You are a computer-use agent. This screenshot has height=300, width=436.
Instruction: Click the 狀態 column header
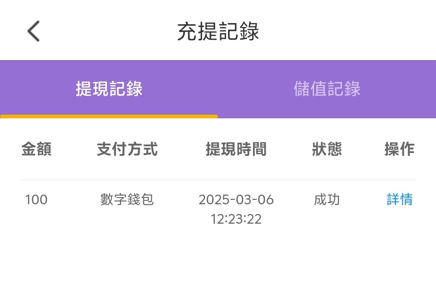[x=327, y=149]
